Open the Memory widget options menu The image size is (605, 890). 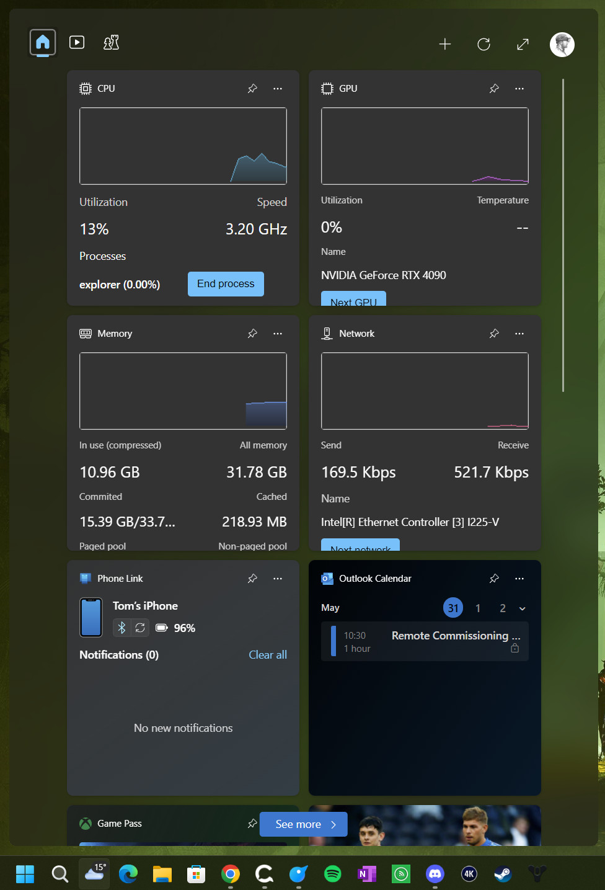click(278, 333)
